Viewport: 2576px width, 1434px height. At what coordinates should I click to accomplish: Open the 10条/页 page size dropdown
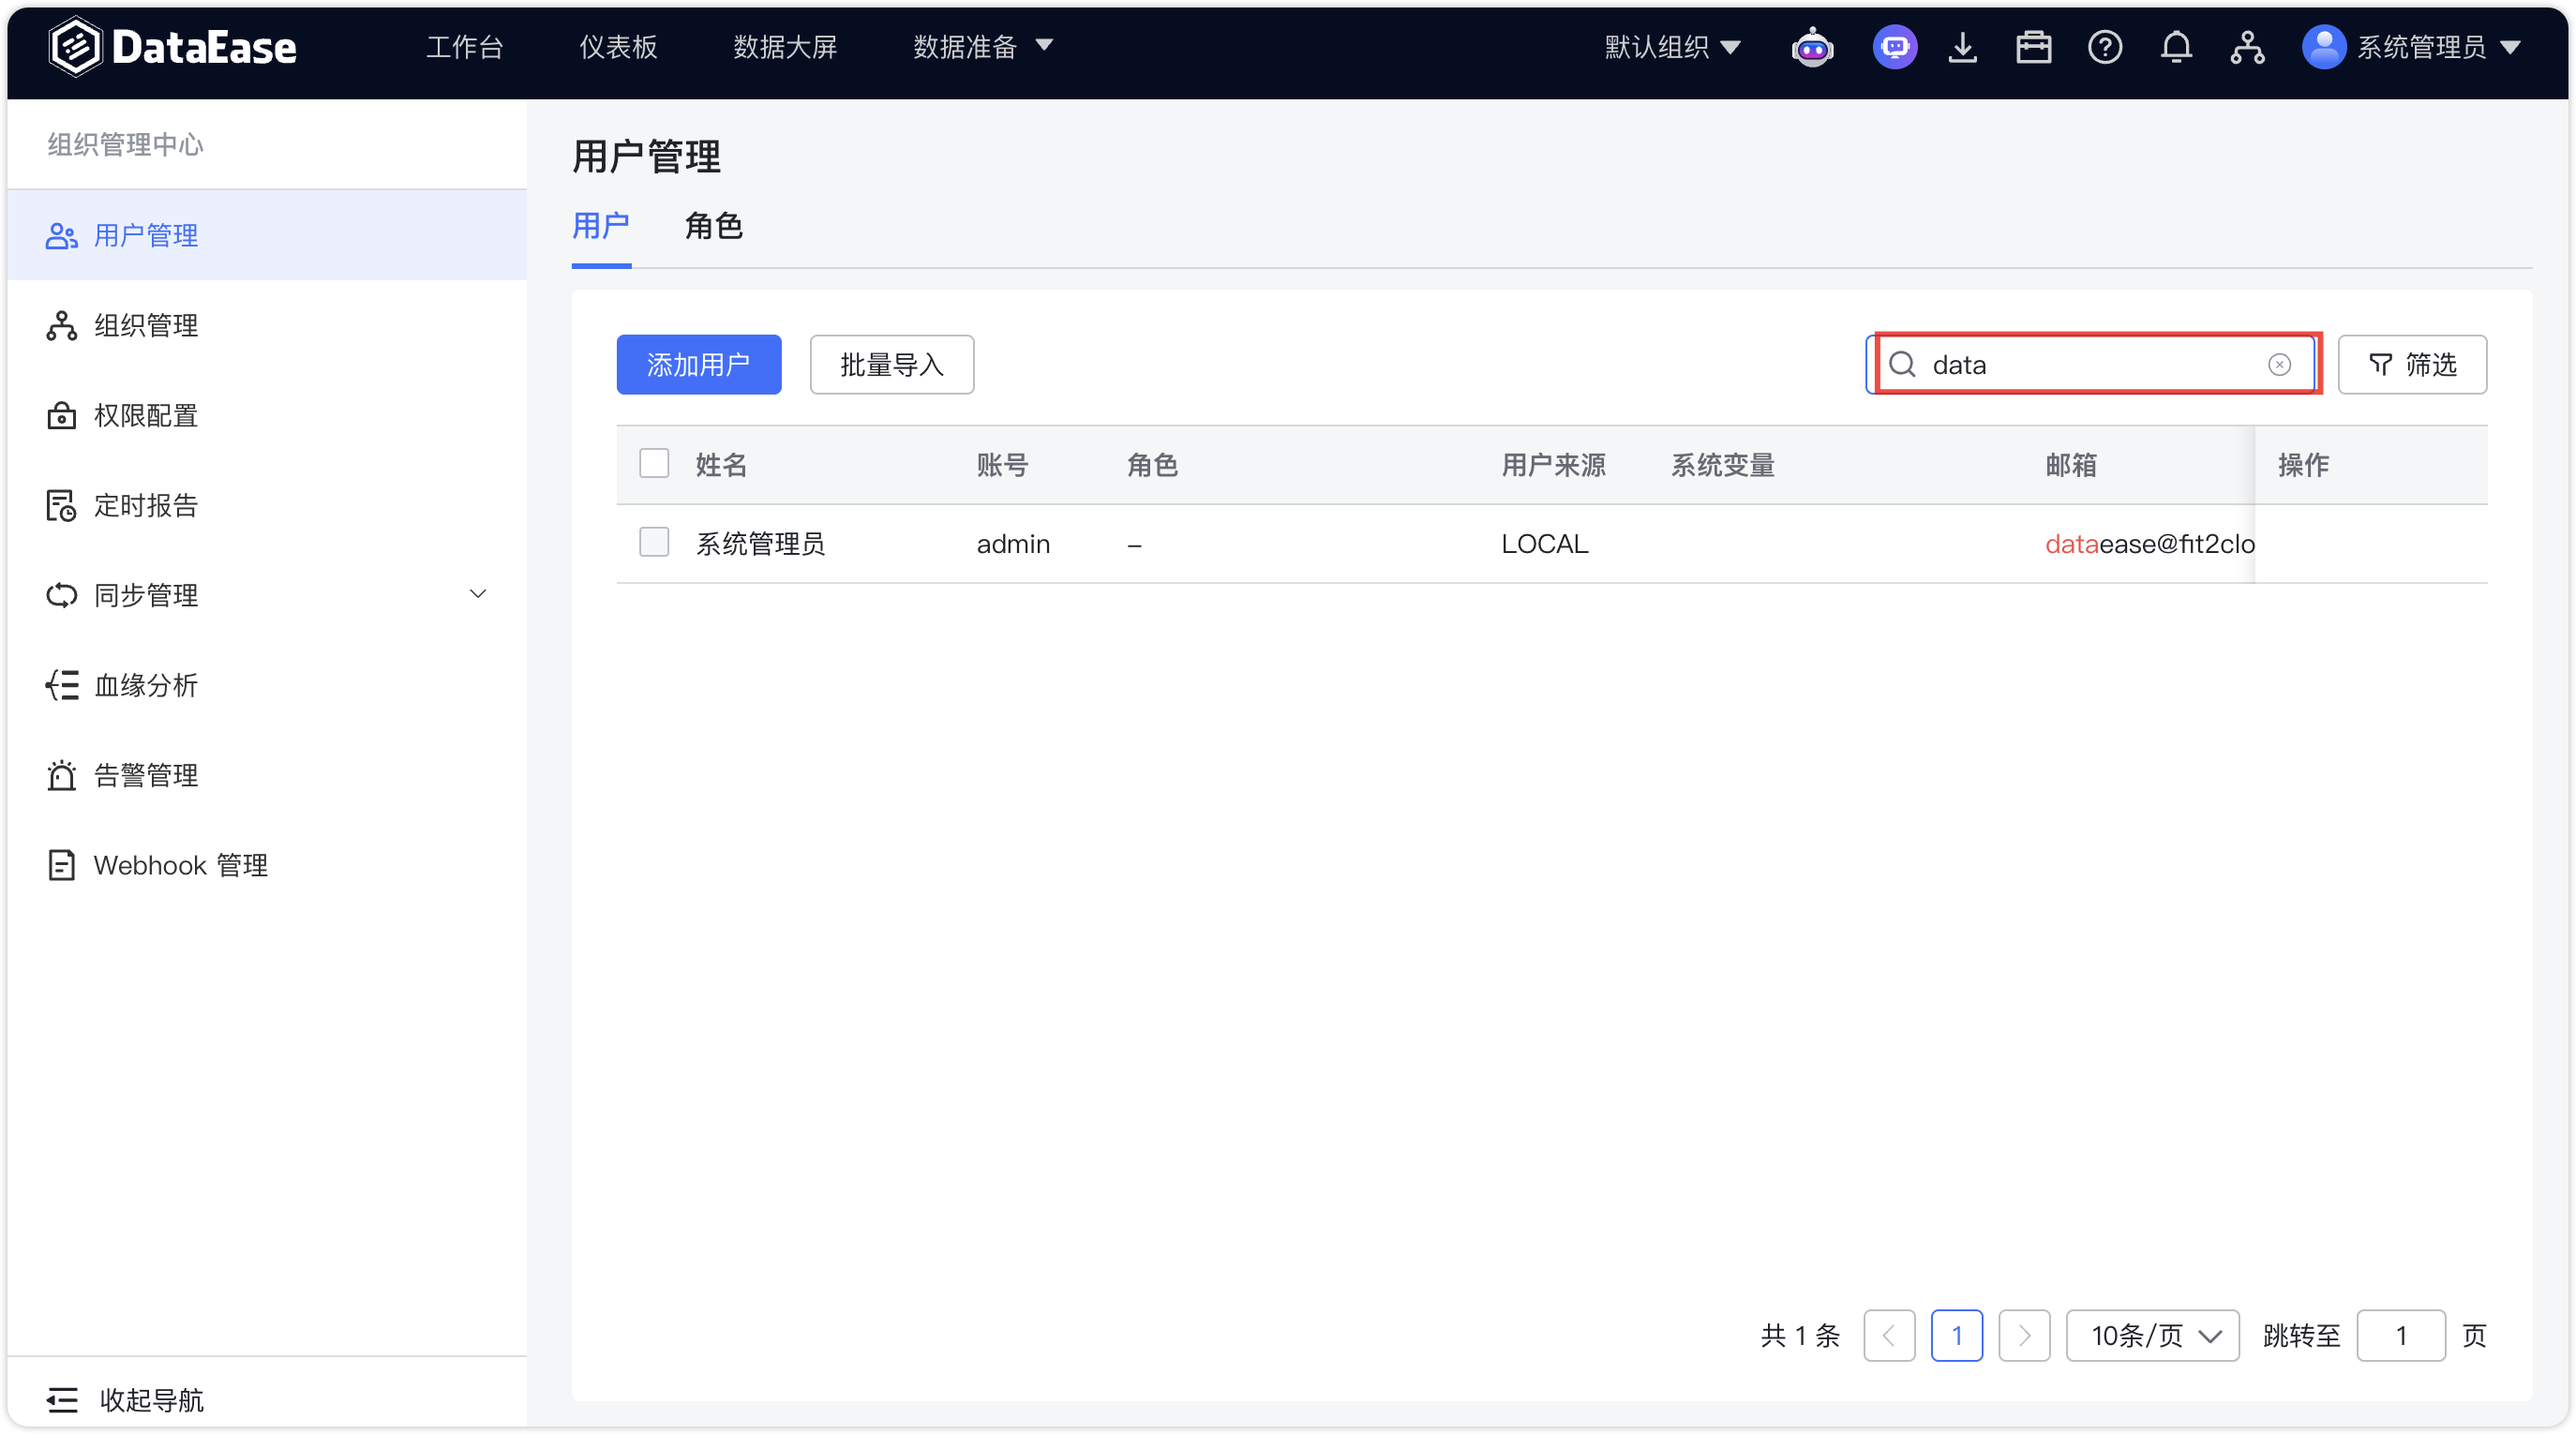2152,1335
